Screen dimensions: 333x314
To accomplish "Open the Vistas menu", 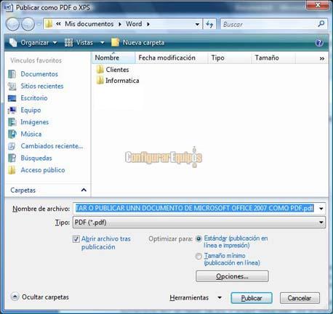I will (84, 43).
